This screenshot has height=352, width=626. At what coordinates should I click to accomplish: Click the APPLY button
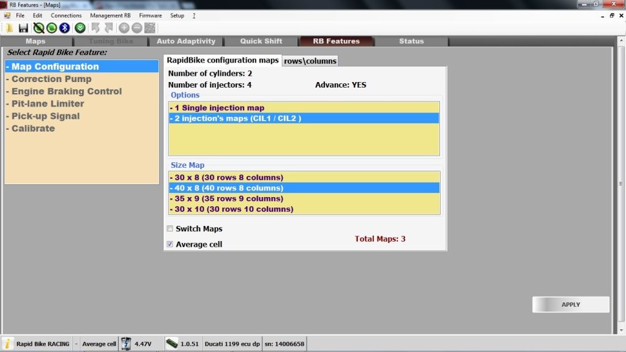pos(571,304)
